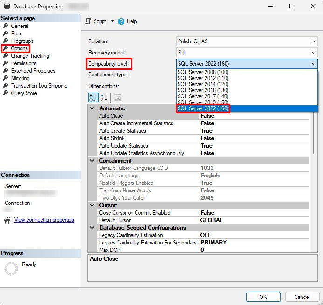Open the Options page
The height and width of the screenshot is (305, 323).
coord(20,48)
